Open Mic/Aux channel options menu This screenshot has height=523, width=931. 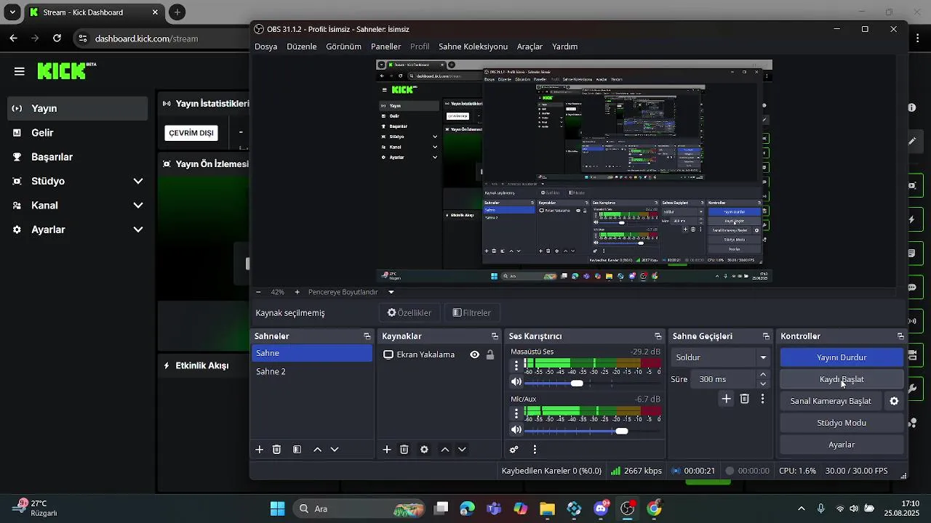pyautogui.click(x=516, y=413)
